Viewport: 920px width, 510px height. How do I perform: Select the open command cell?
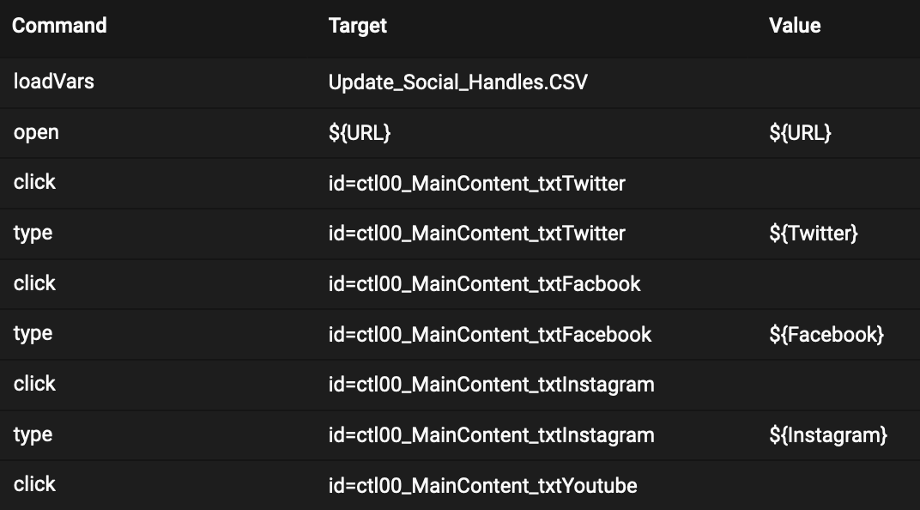[36, 133]
